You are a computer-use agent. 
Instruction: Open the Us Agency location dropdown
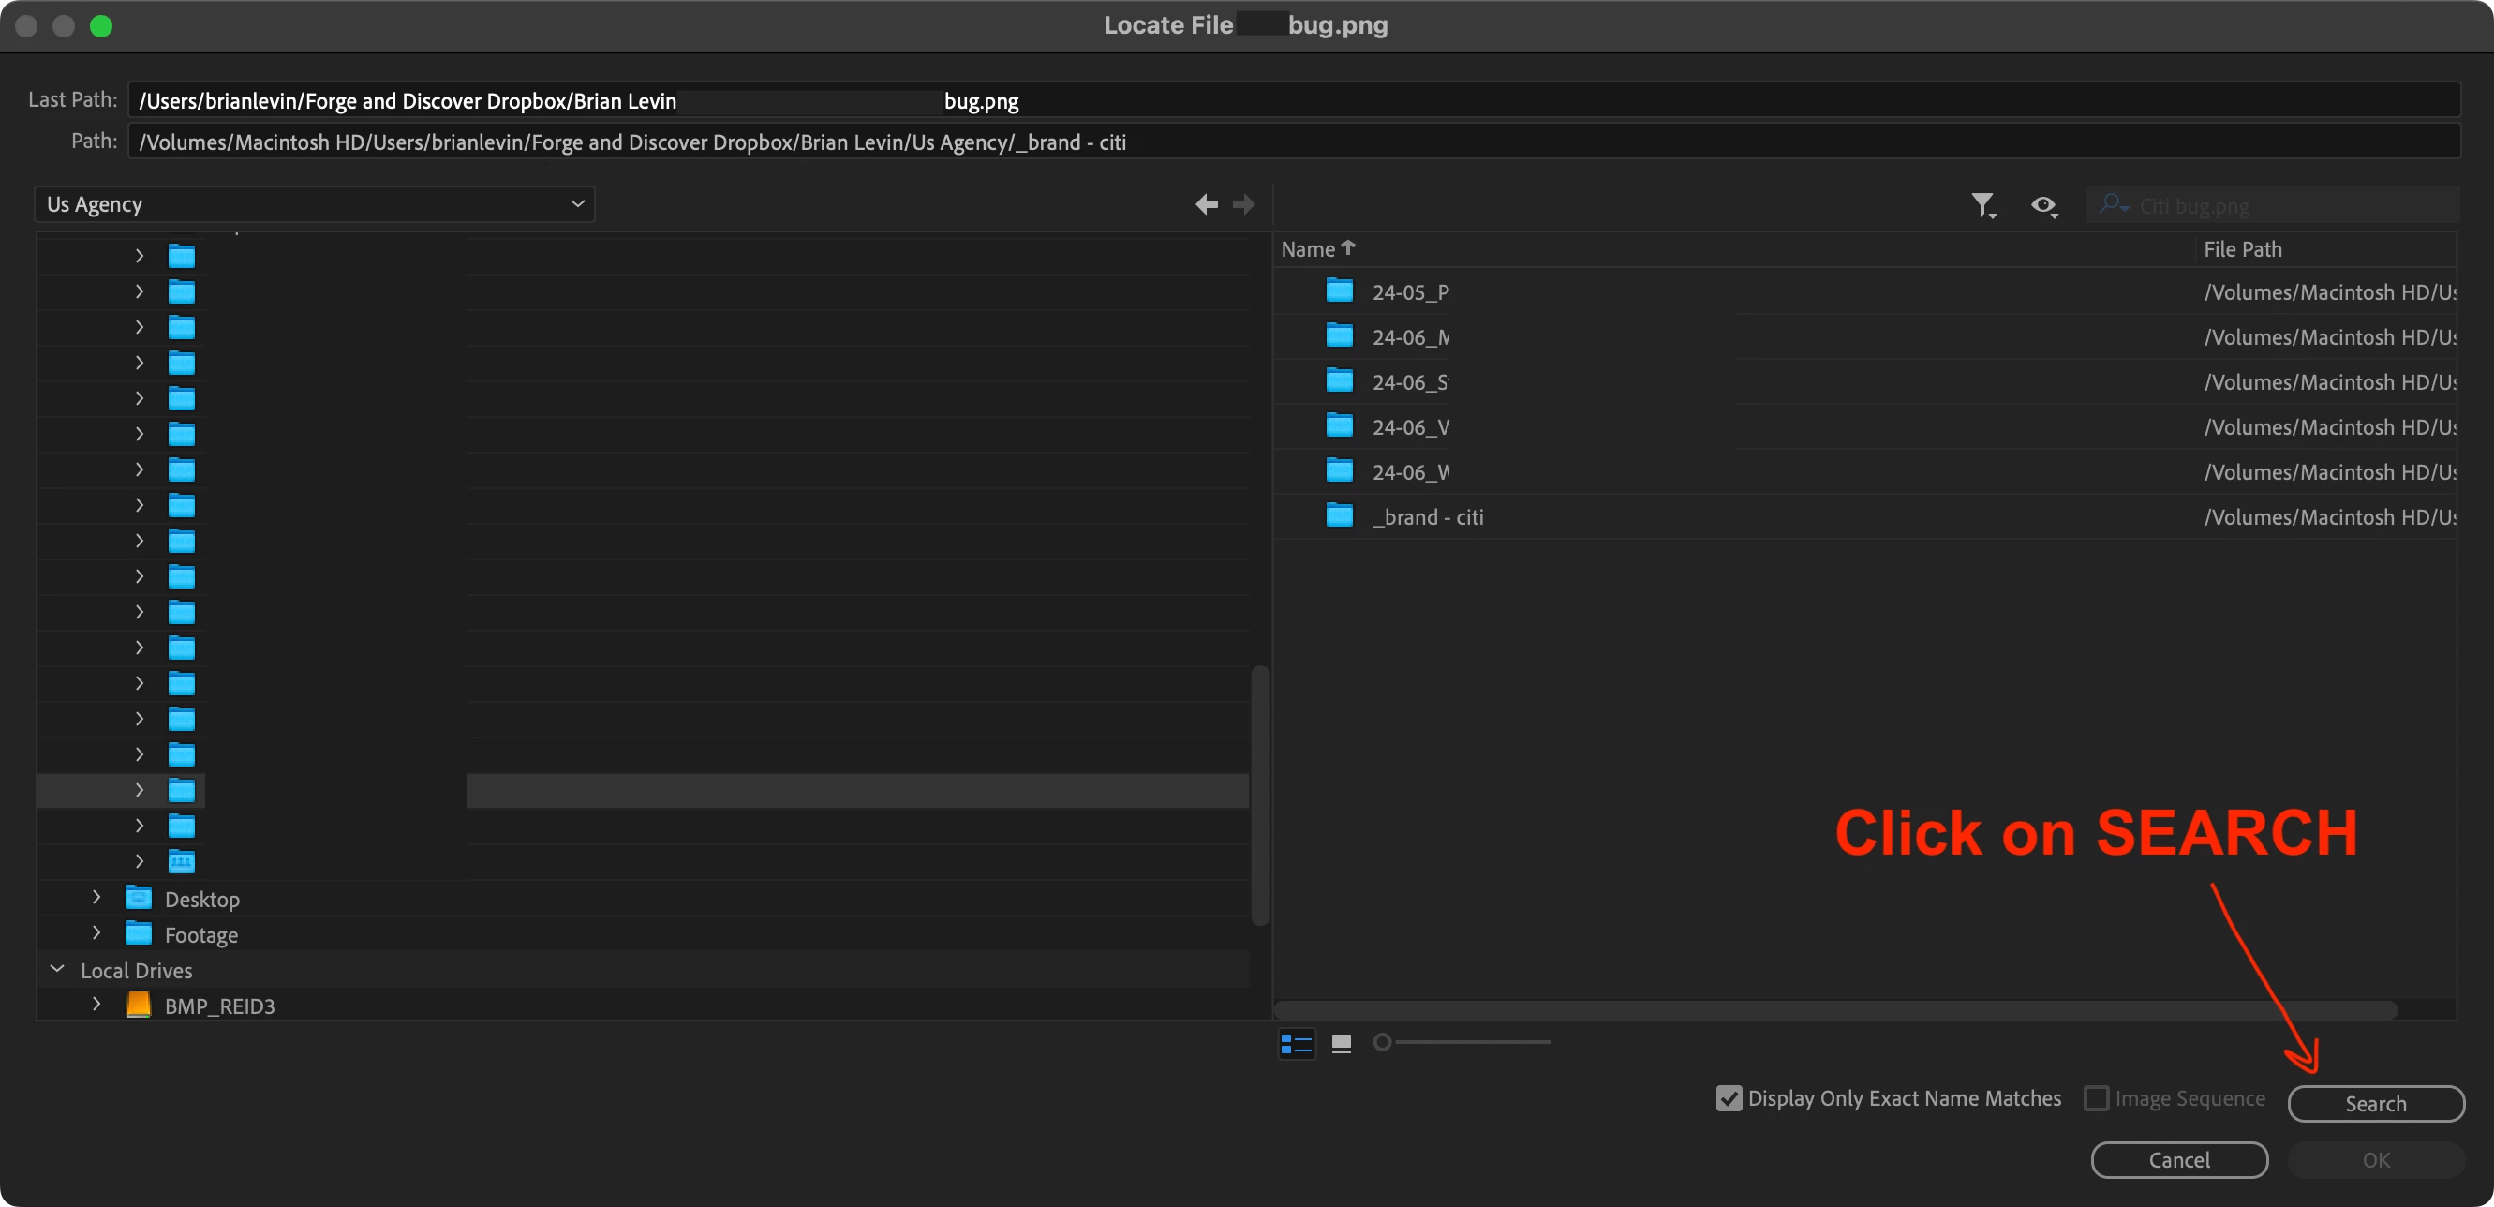point(315,204)
